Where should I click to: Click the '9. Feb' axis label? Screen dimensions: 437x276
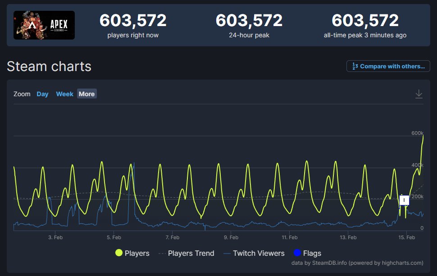pyautogui.click(x=231, y=237)
